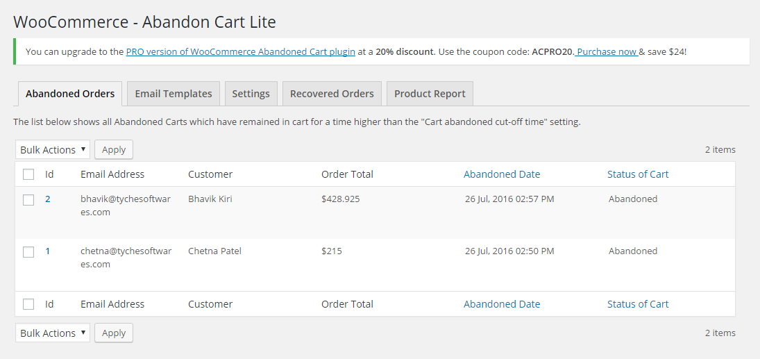Open the PRO version plugin link
The height and width of the screenshot is (359, 760).
click(x=240, y=51)
